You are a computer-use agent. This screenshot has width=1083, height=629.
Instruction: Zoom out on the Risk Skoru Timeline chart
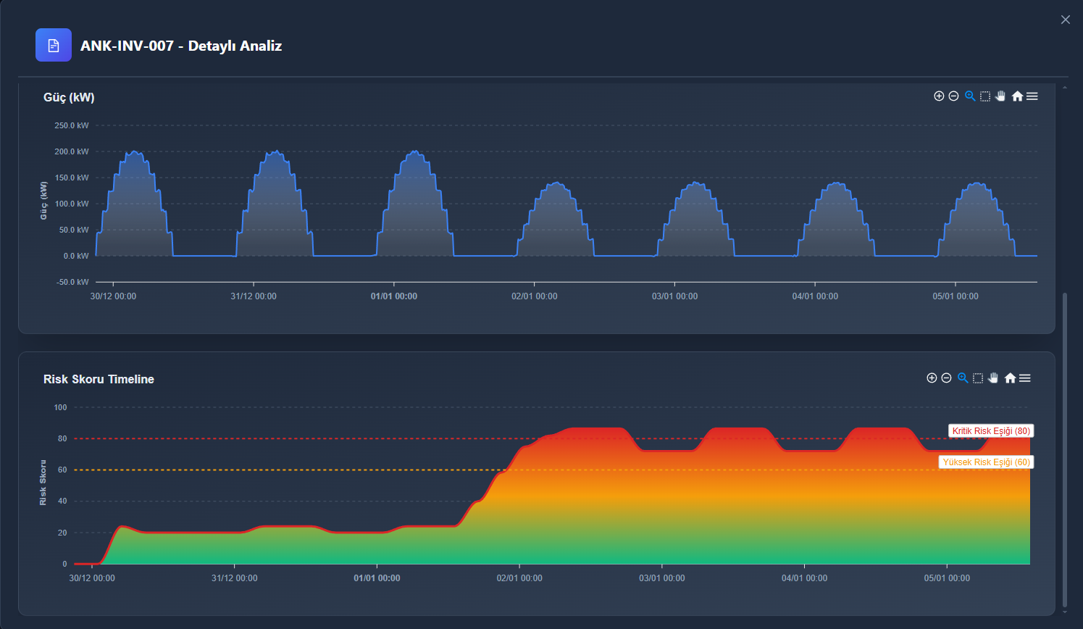947,378
